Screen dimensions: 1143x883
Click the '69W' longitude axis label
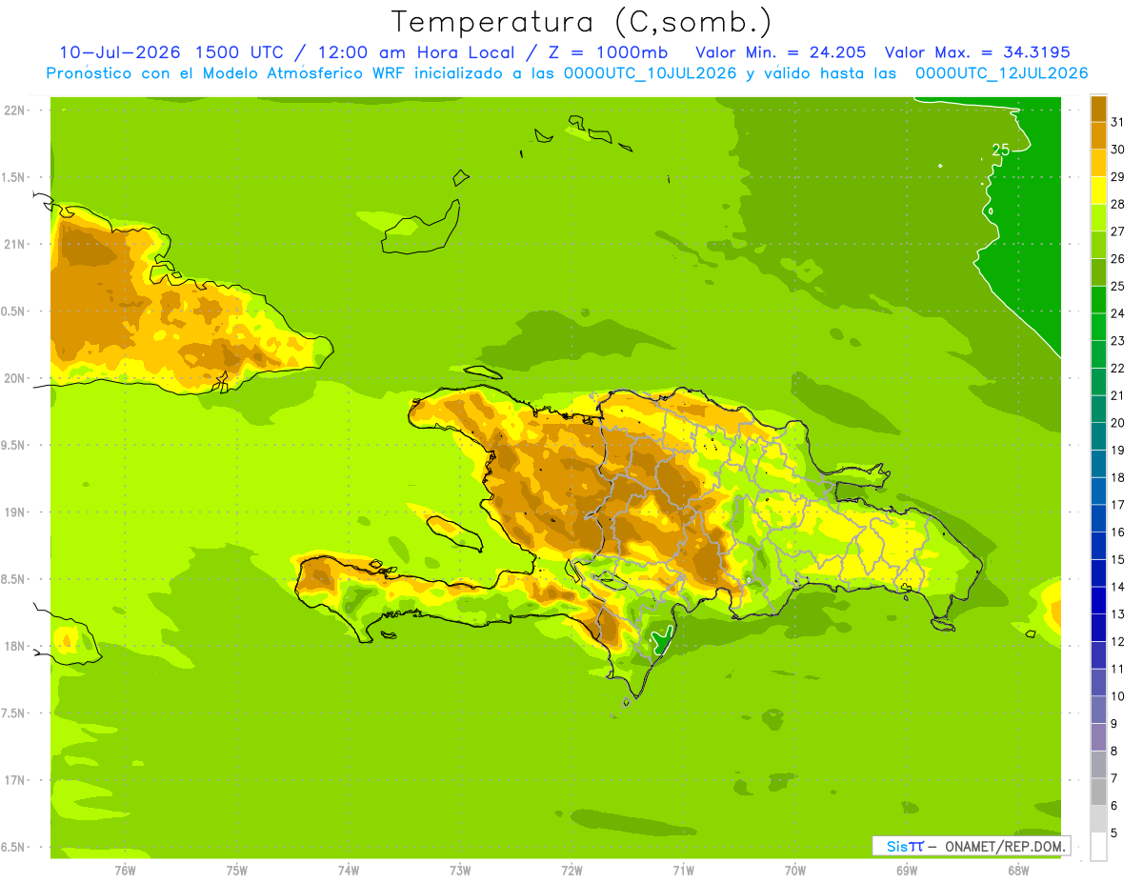point(907,871)
